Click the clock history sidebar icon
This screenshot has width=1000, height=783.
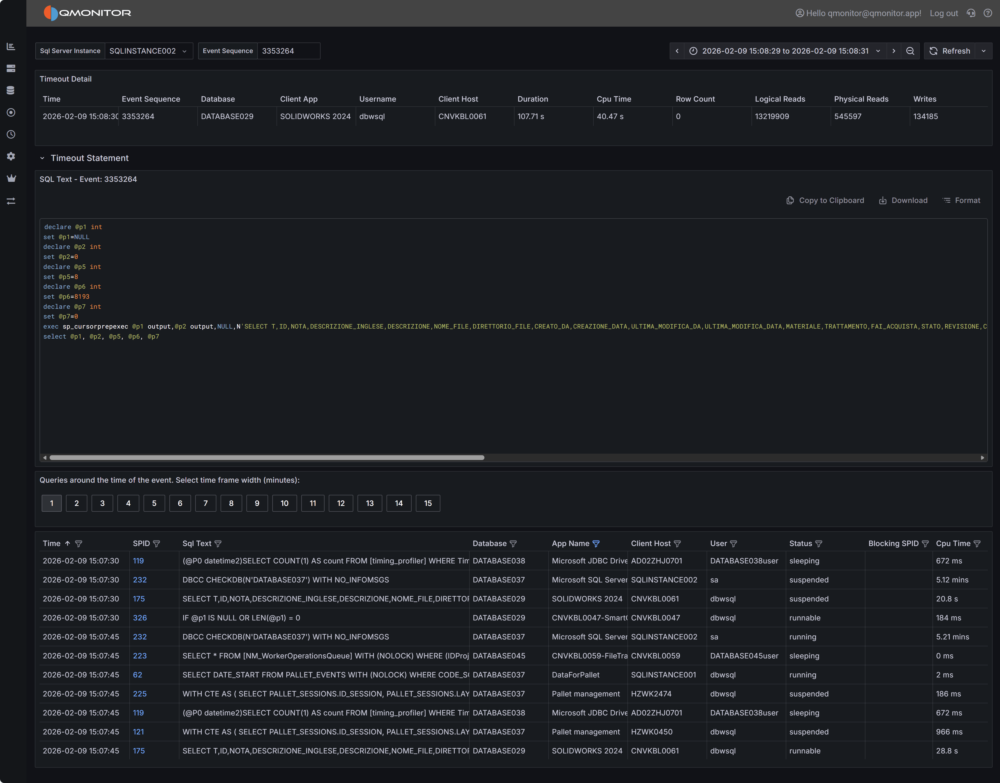click(11, 134)
